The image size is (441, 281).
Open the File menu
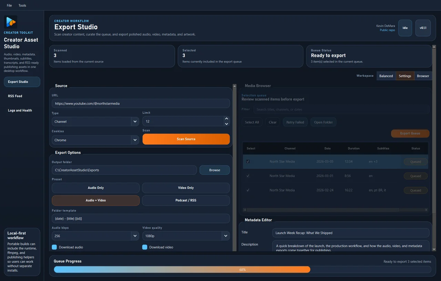pos(9,6)
